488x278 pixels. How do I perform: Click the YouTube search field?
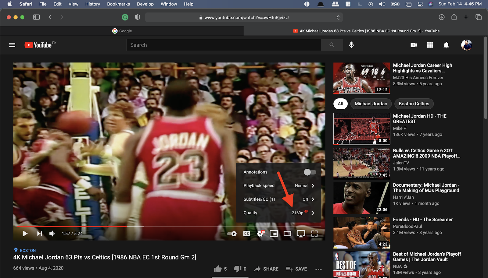(224, 45)
